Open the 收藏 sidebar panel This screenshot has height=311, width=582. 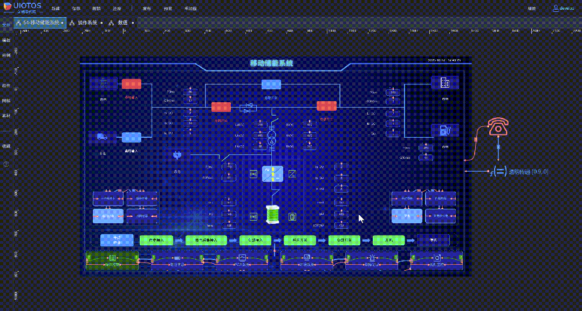(6, 146)
